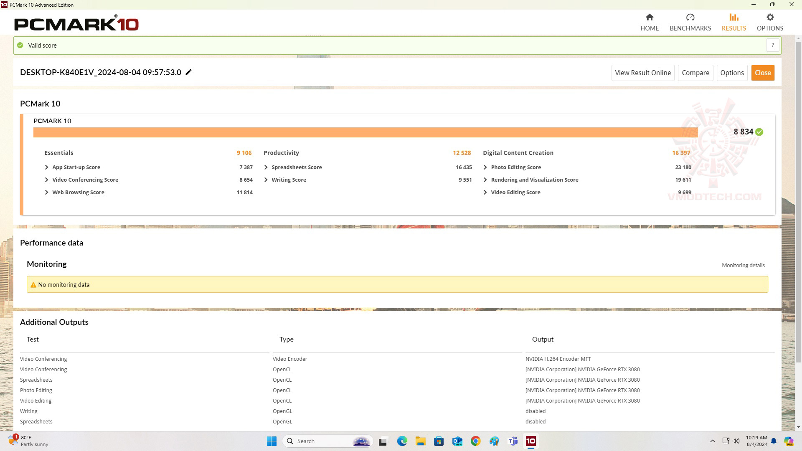The width and height of the screenshot is (802, 451).
Task: Click the Compare button
Action: pos(695,72)
